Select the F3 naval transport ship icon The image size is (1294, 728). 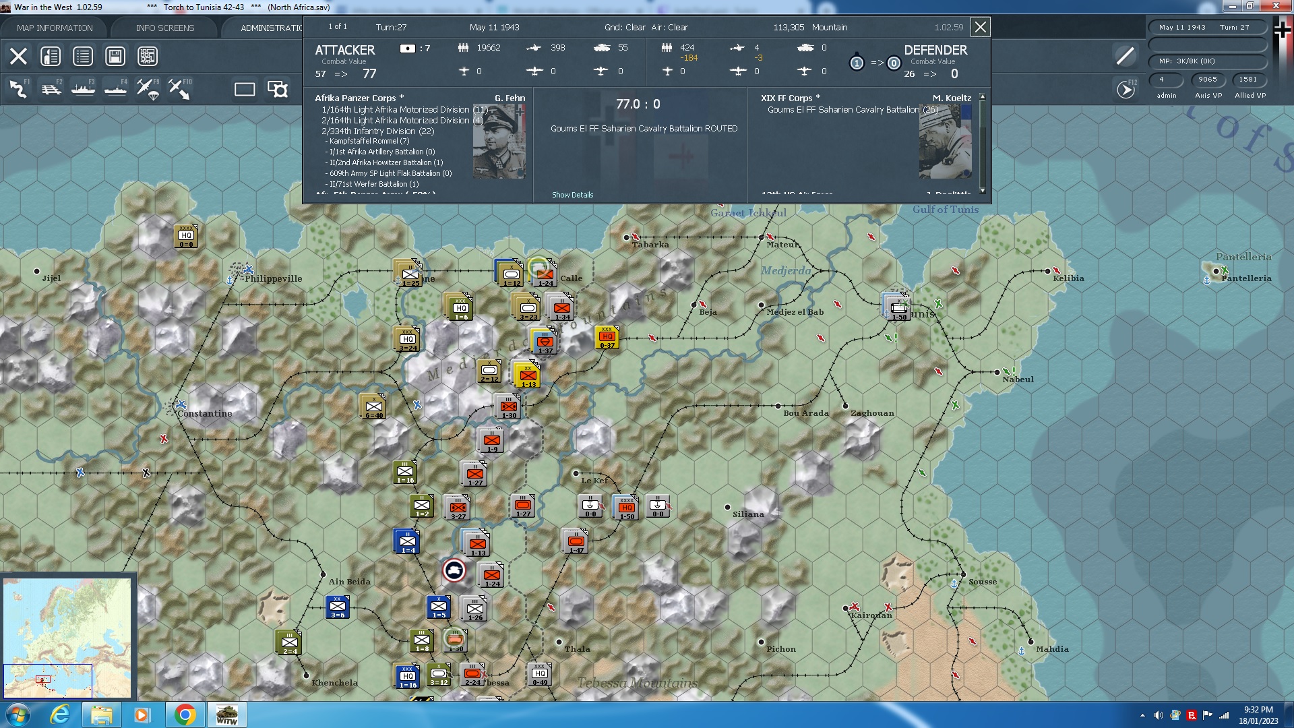(x=83, y=90)
